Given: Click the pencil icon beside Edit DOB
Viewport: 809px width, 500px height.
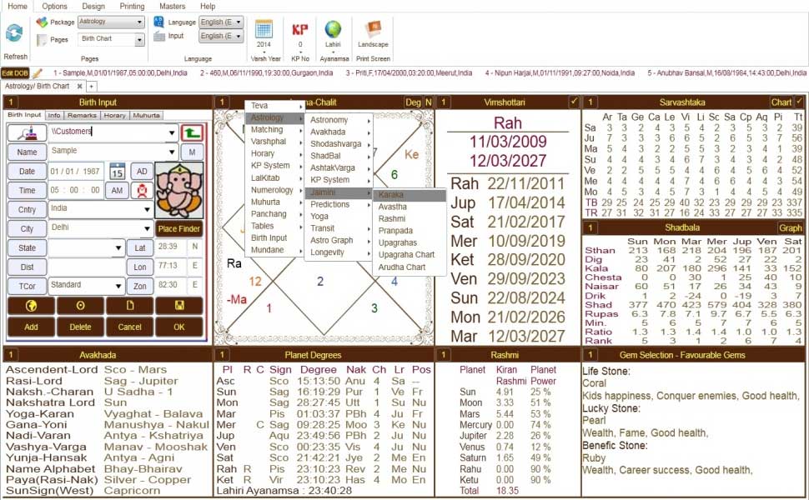Looking at the screenshot, I should 37,73.
